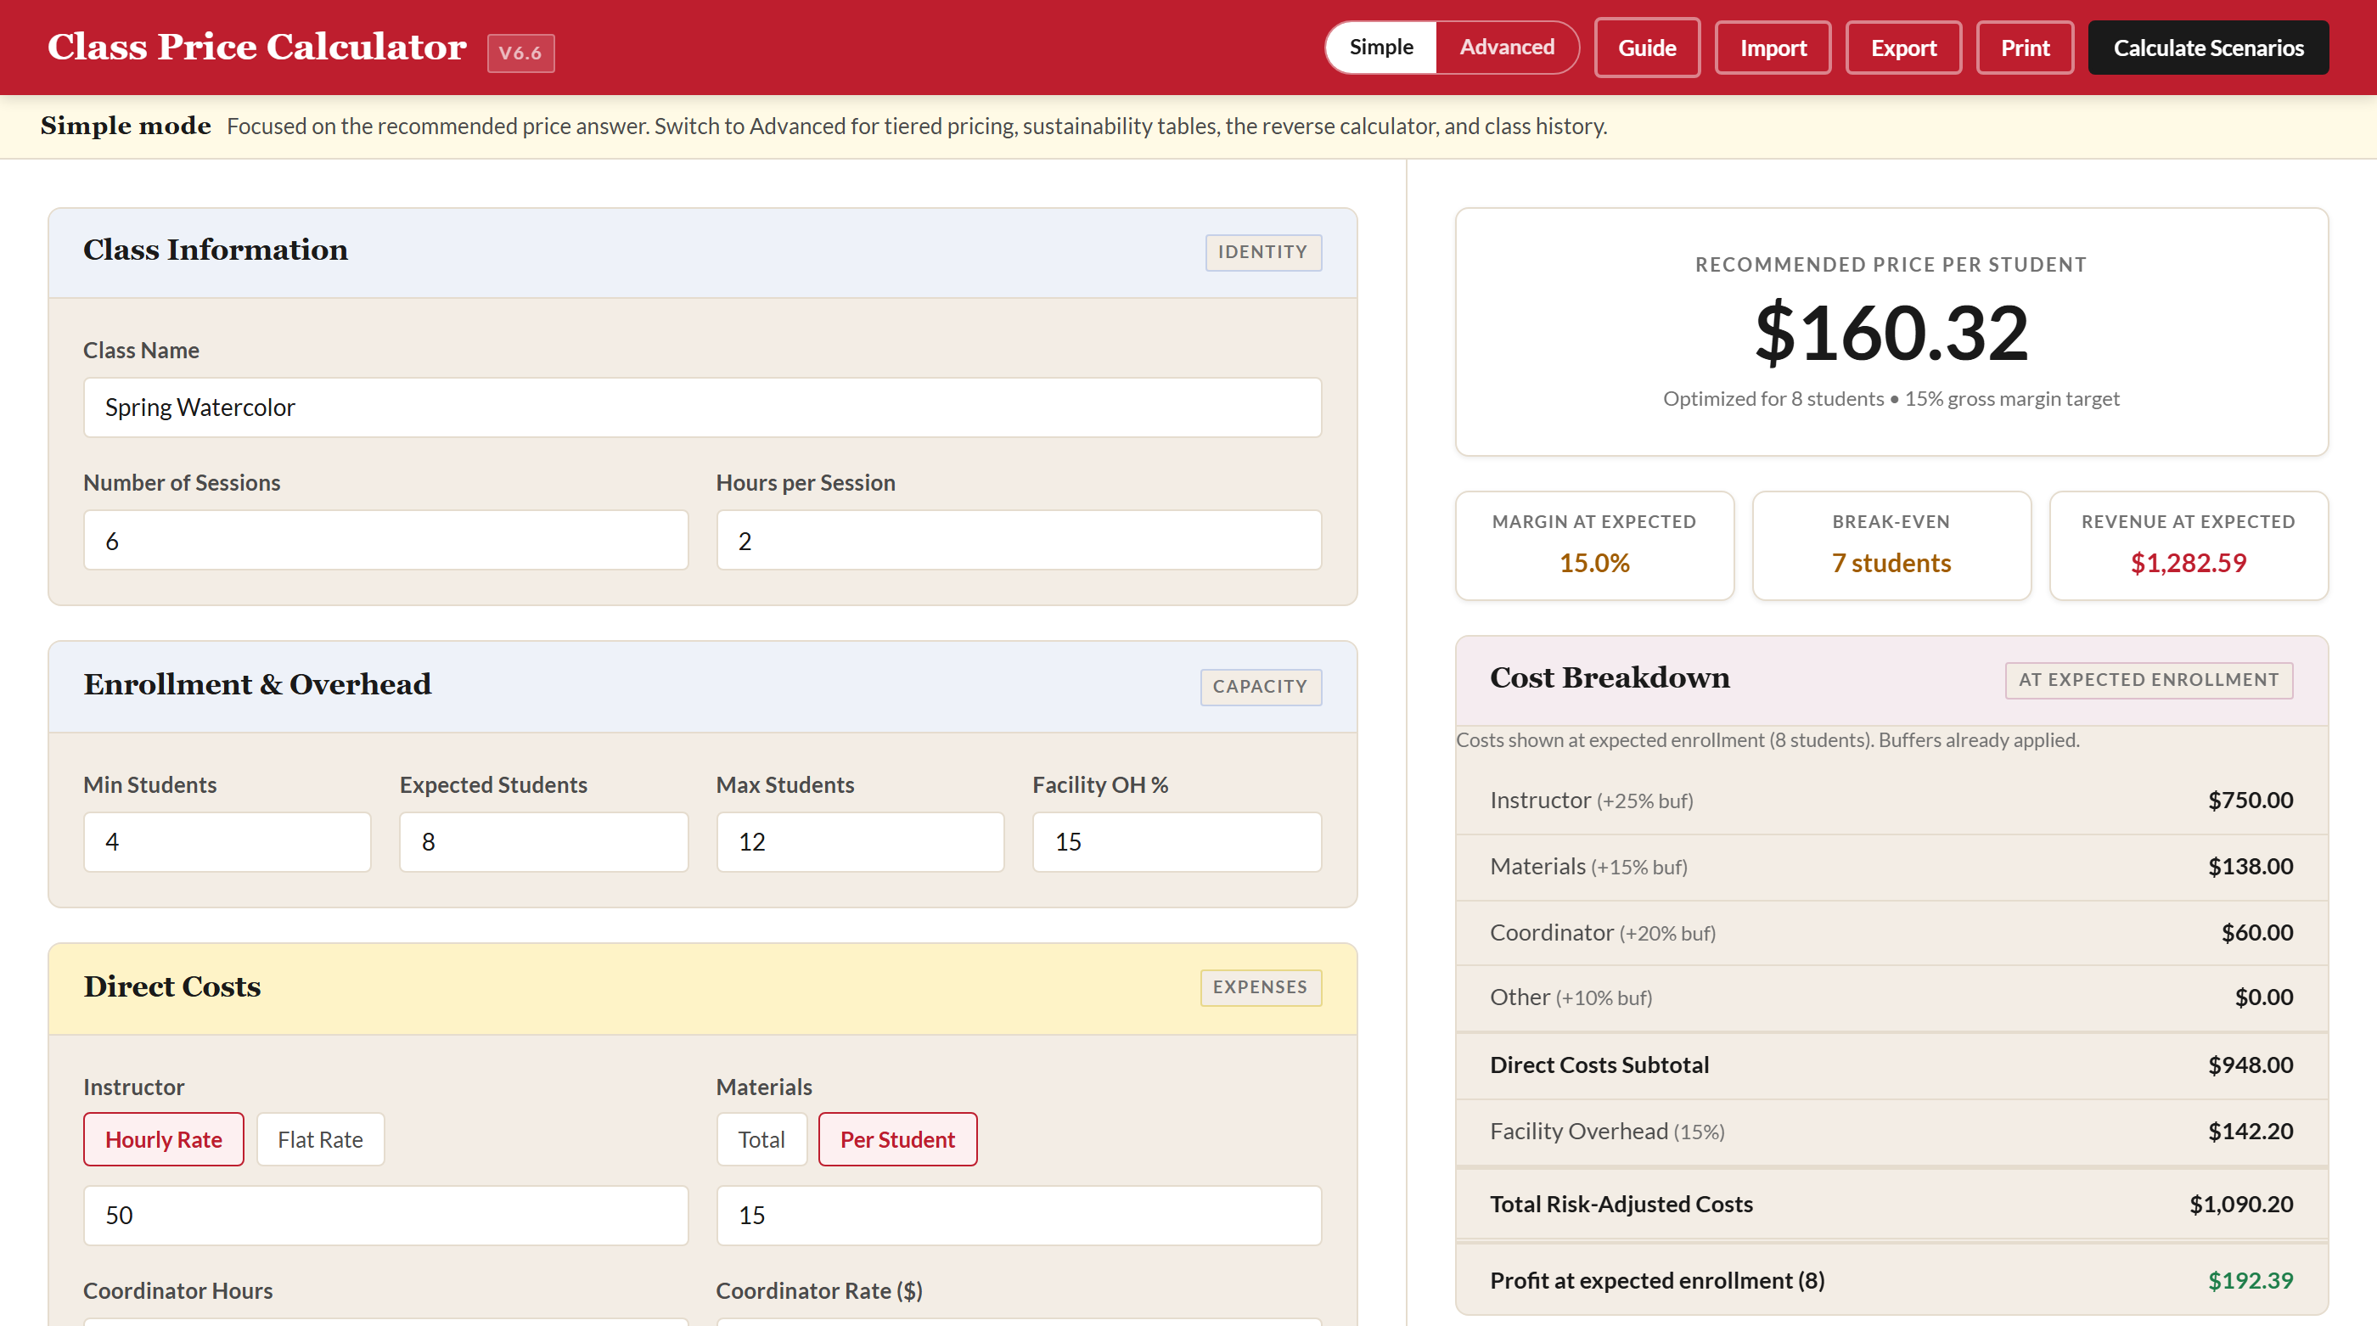Open the Guide
The width and height of the screenshot is (2377, 1326).
tap(1647, 48)
